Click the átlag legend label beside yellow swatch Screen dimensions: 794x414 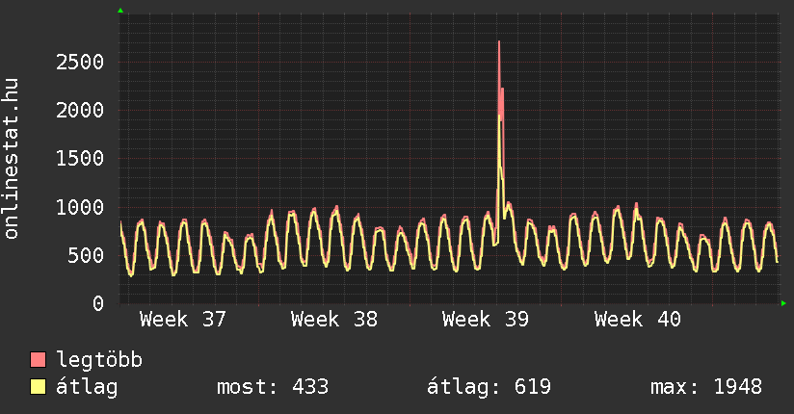pos(87,387)
